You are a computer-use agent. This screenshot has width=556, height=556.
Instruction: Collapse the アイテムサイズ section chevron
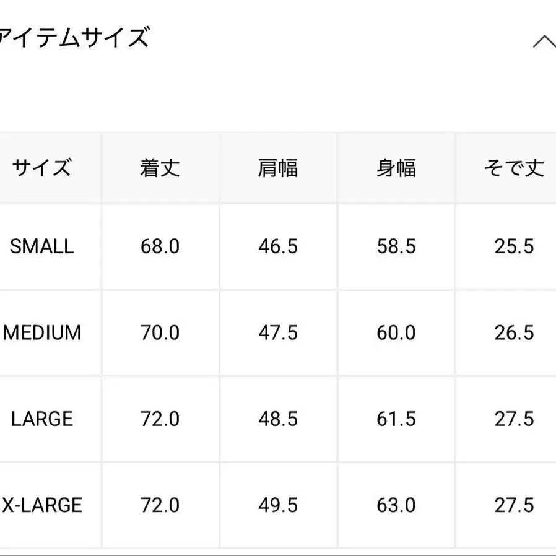click(x=545, y=41)
